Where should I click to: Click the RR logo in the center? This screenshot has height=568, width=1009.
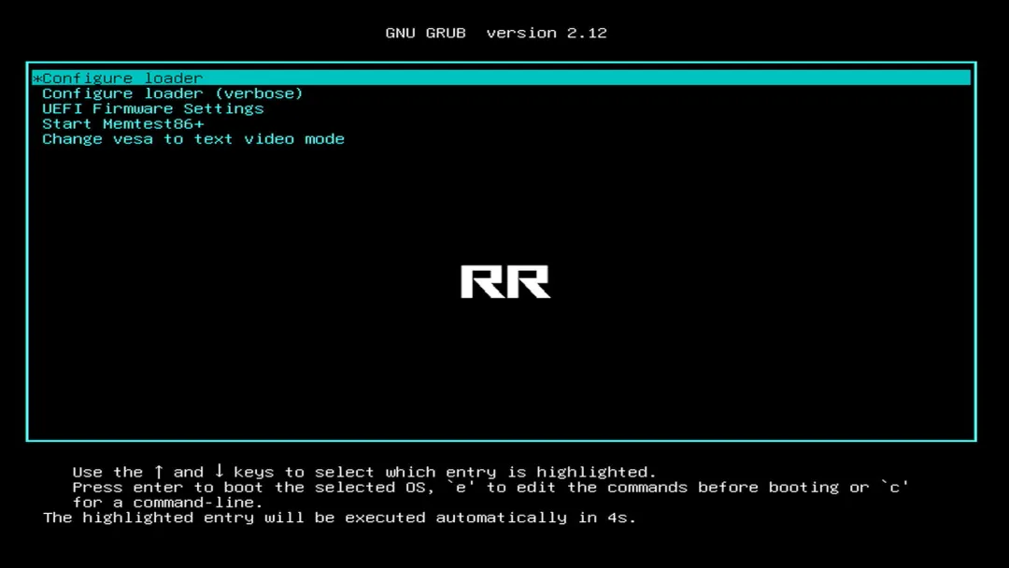click(504, 282)
